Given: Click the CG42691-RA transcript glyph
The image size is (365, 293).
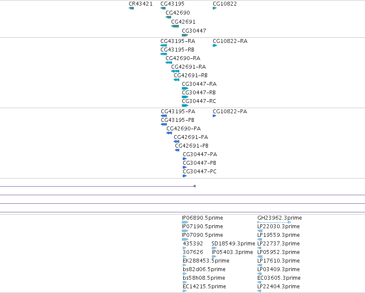Looking at the screenshot, I should (x=175, y=71).
